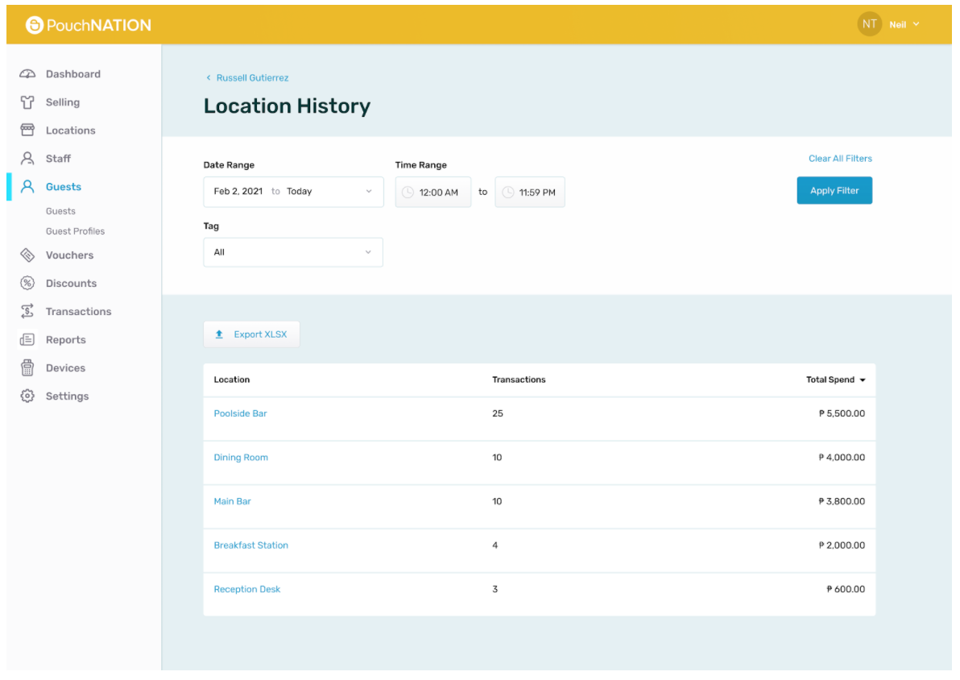Open the Reports menu item
960x680 pixels.
pyautogui.click(x=65, y=340)
